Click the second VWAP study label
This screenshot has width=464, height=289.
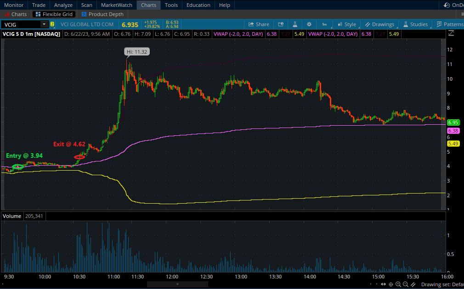click(x=333, y=34)
